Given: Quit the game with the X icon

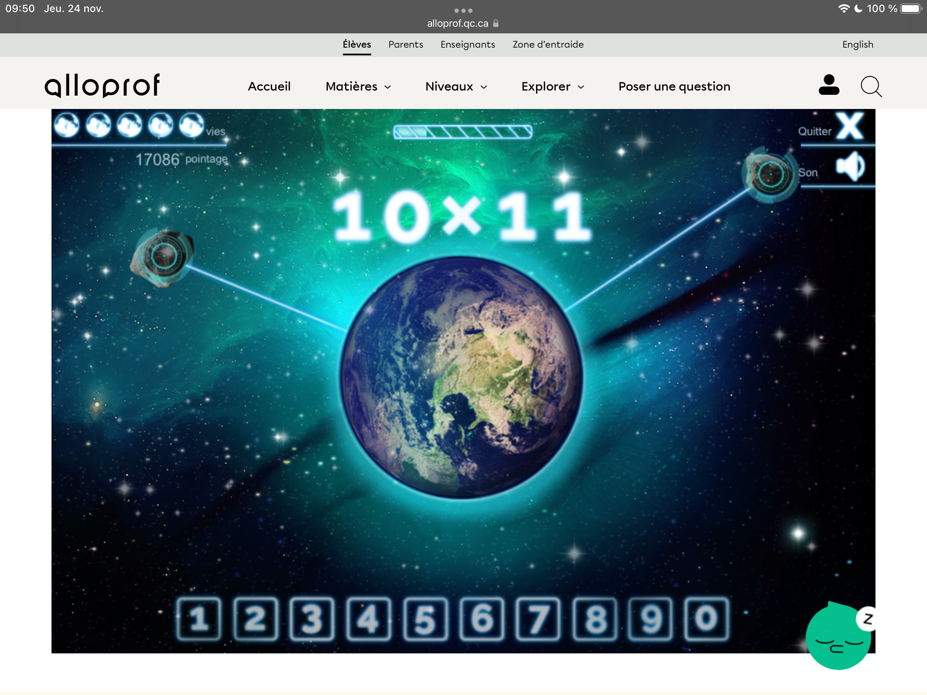Looking at the screenshot, I should 850,127.
